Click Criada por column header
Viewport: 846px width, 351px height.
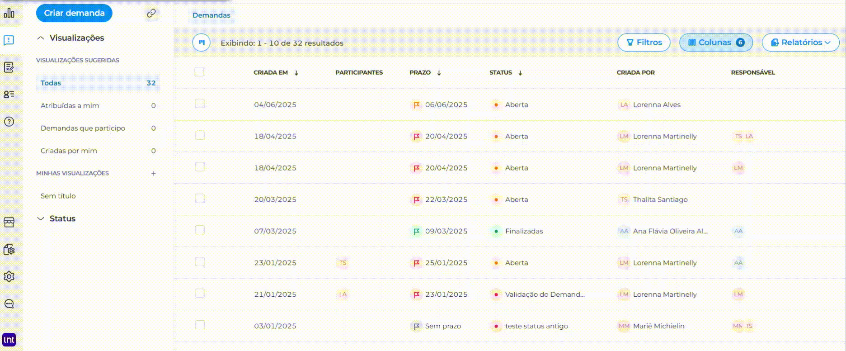pyautogui.click(x=635, y=72)
